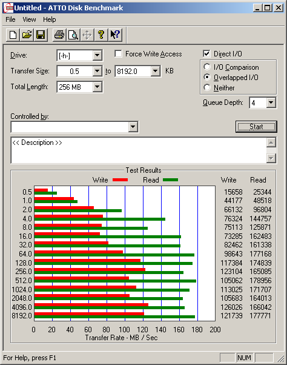The width and height of the screenshot is (287, 365).
Task: Uncheck the Direct I/O checkbox
Action: coord(206,54)
